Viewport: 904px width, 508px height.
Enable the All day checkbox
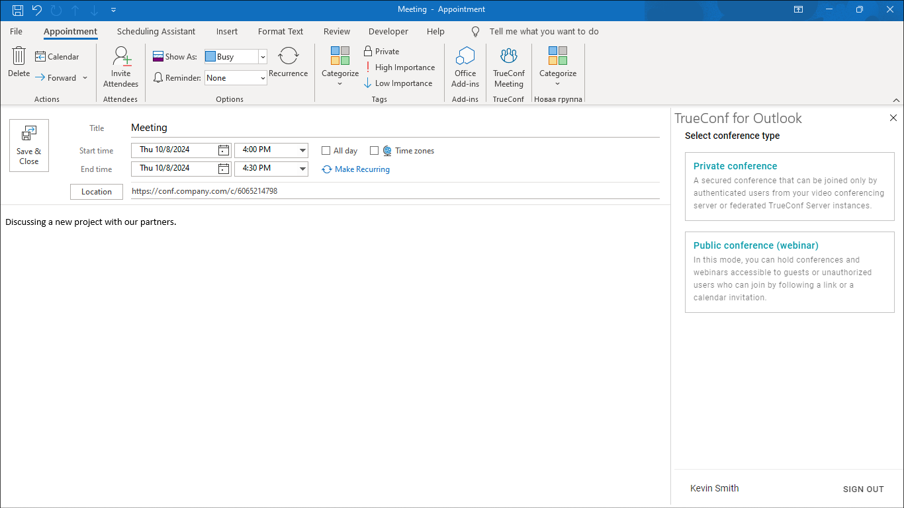coord(326,151)
